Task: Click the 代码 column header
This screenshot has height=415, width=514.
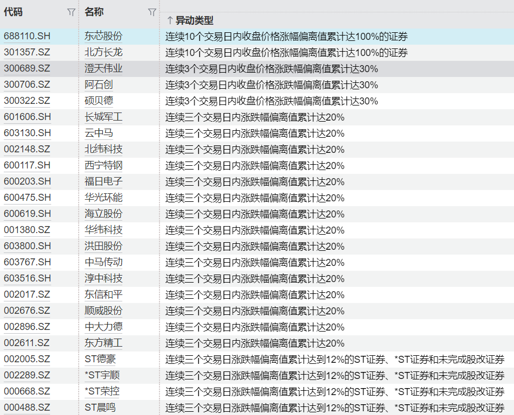Action: pos(13,12)
